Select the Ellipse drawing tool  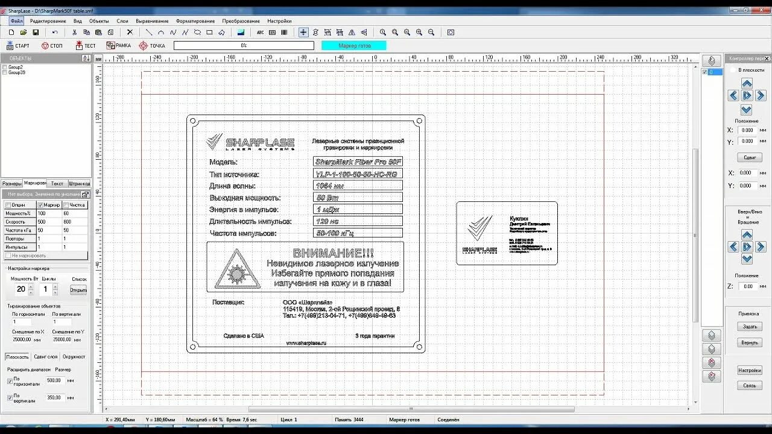[197, 32]
